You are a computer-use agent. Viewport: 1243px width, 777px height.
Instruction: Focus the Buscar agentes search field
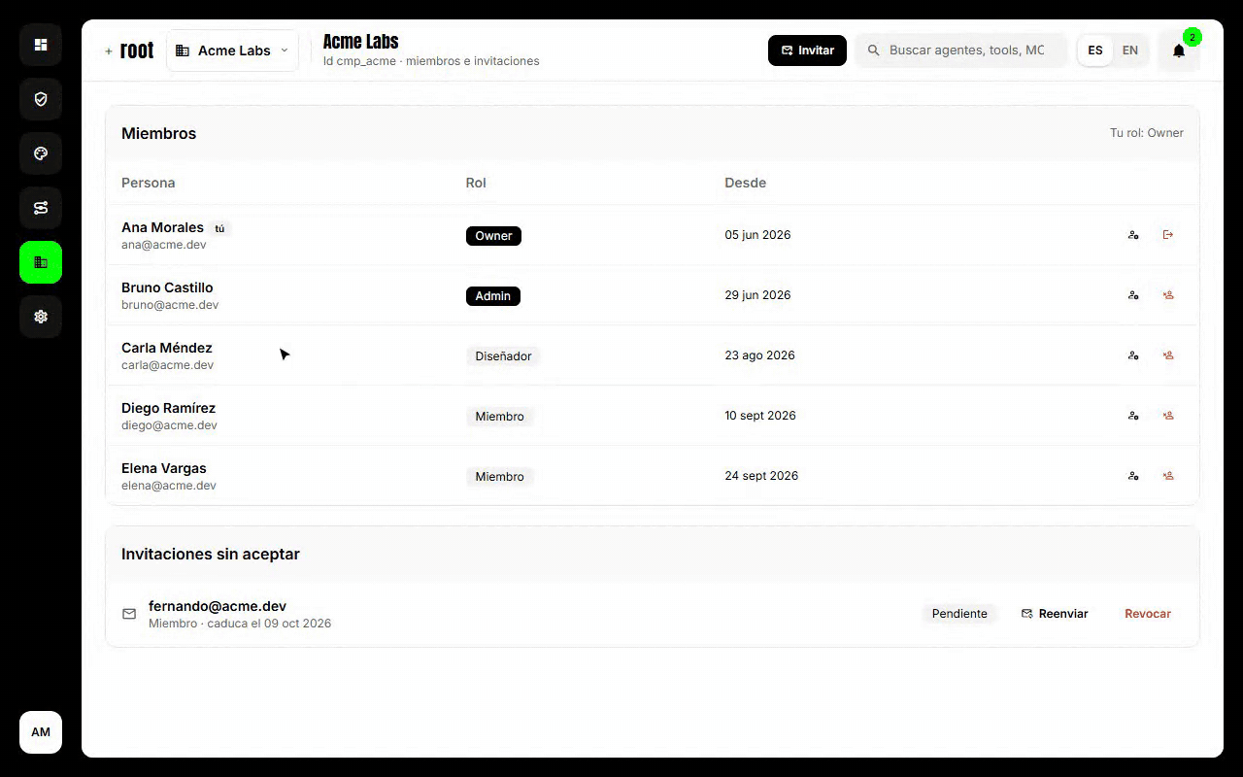(961, 51)
